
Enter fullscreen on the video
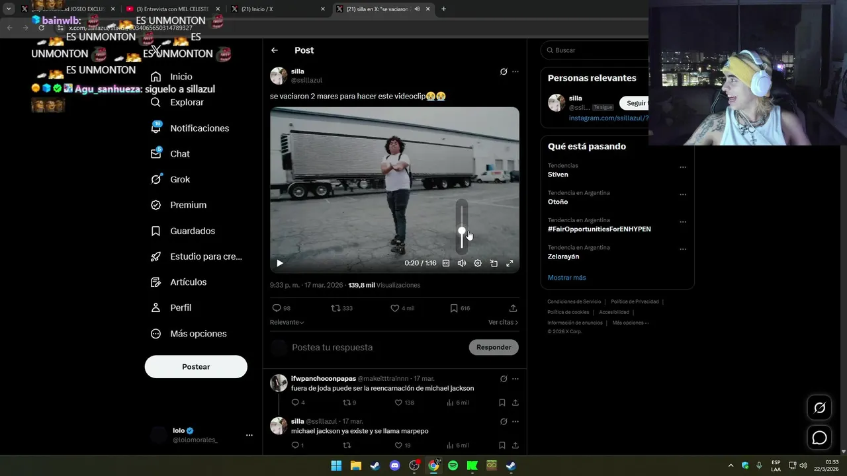tap(510, 263)
